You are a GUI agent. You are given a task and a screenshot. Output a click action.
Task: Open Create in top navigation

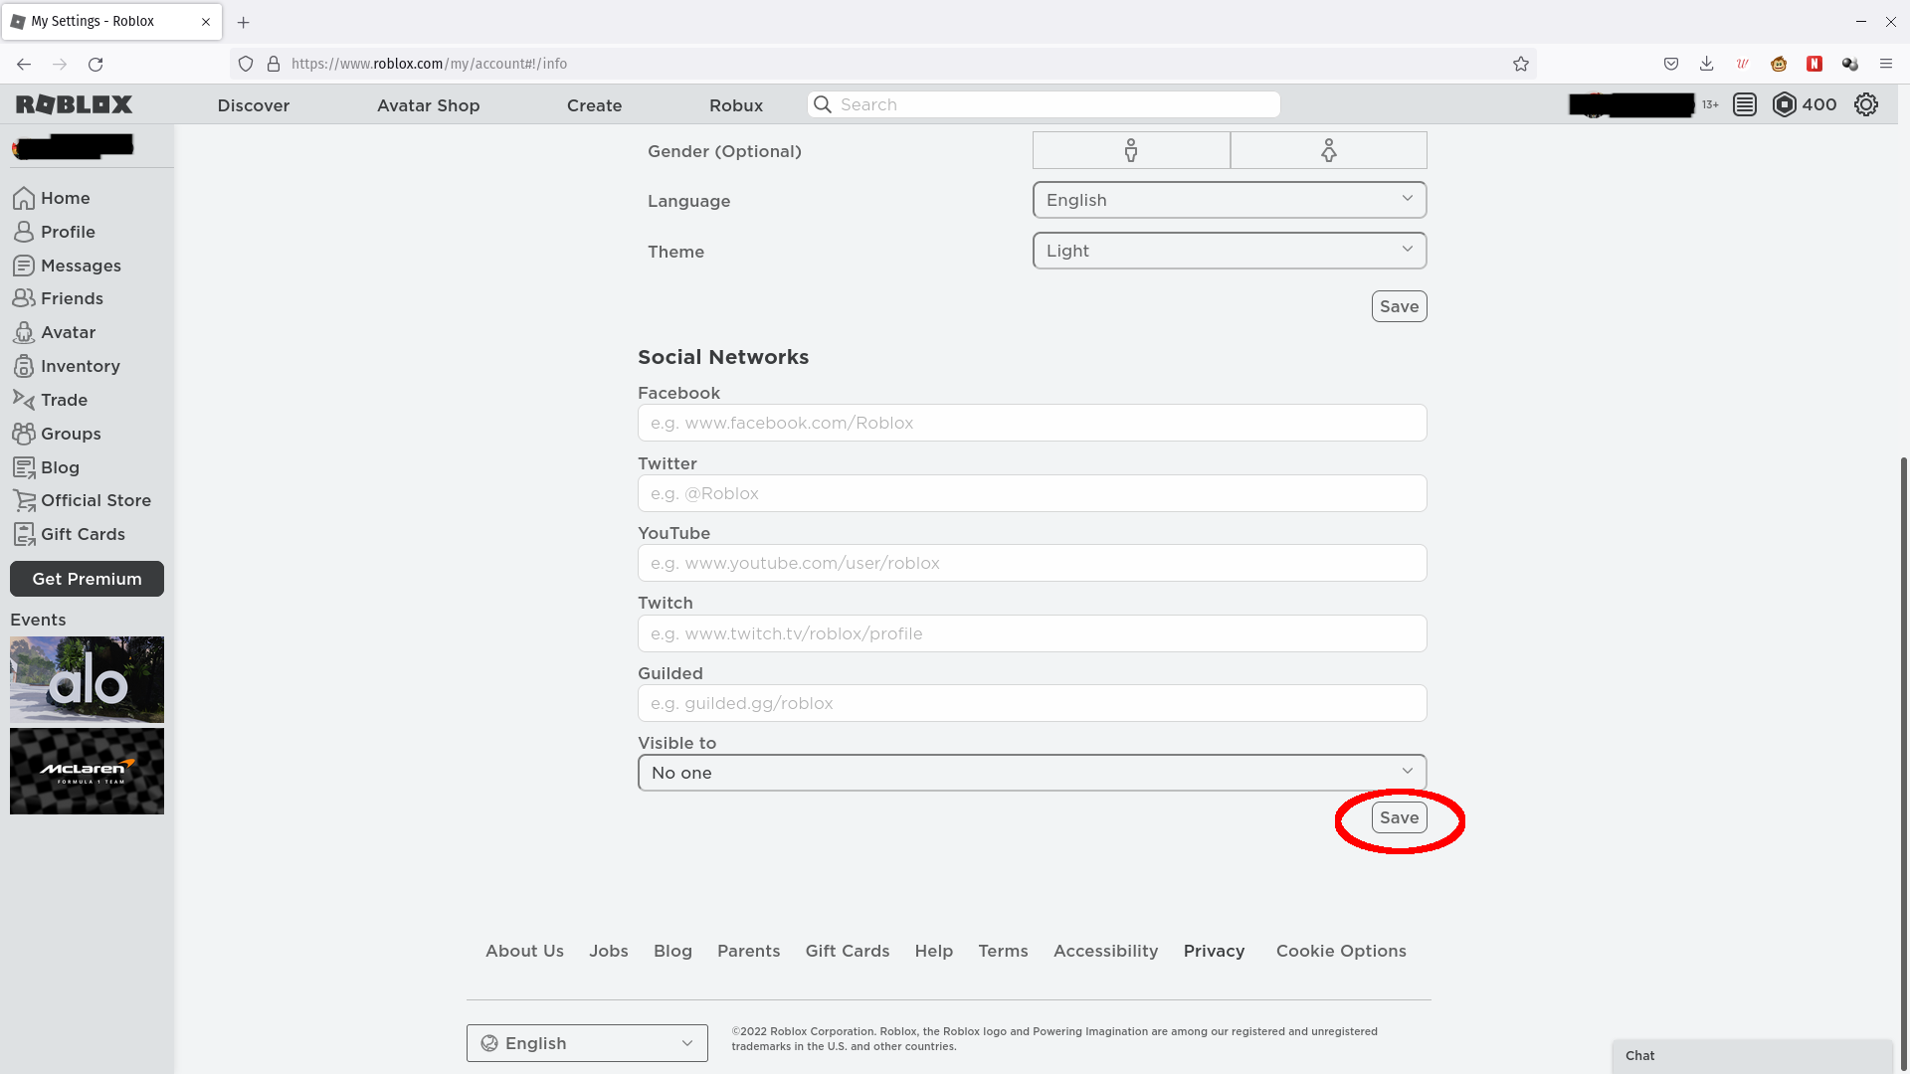tap(595, 105)
